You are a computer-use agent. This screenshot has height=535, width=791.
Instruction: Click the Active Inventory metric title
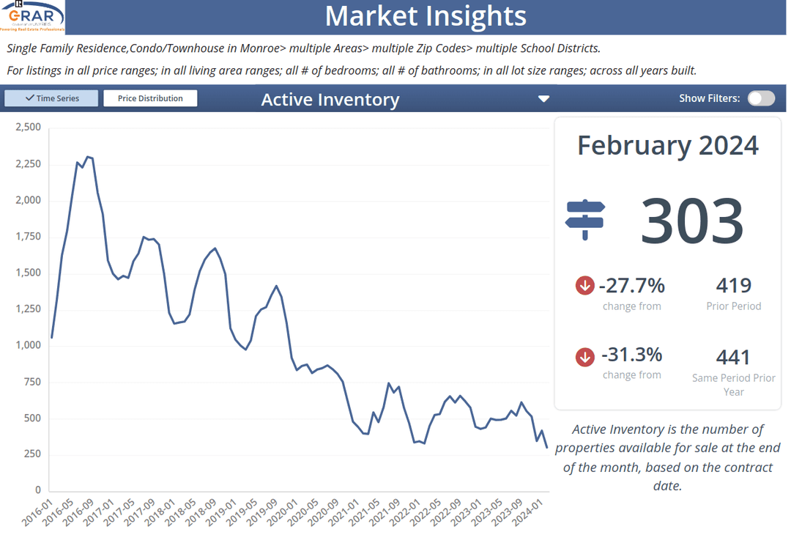[x=330, y=100]
